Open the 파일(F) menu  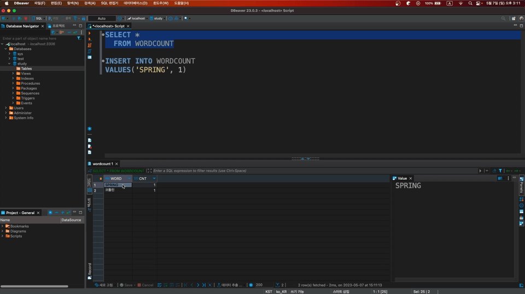tap(39, 3)
